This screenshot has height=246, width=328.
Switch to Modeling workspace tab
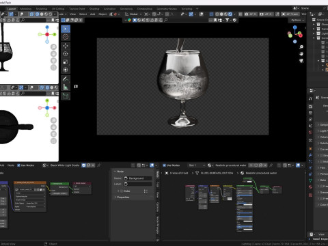tap(26, 9)
